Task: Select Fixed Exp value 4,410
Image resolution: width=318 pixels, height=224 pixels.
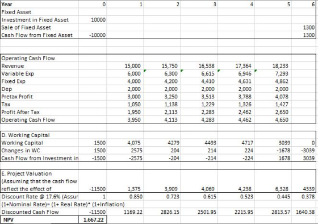Action: 208,81
